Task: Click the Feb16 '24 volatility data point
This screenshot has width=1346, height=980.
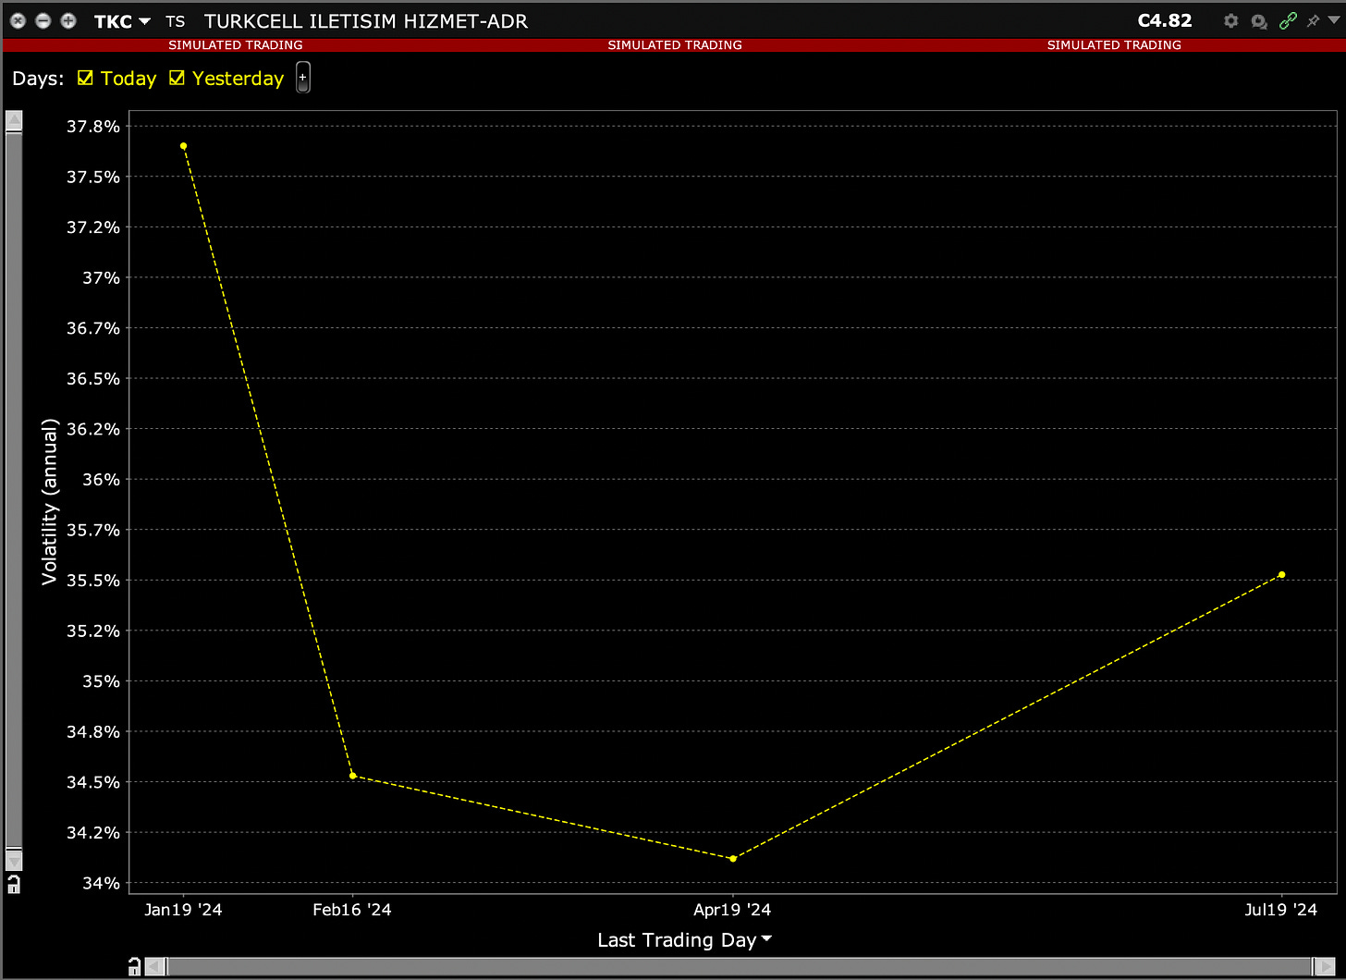Action: (x=352, y=776)
